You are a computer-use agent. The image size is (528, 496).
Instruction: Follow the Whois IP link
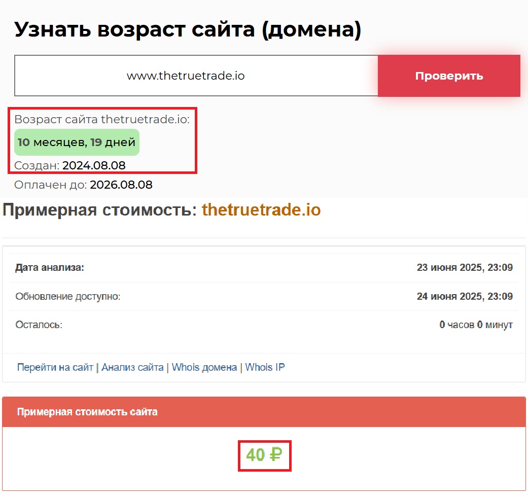point(265,367)
